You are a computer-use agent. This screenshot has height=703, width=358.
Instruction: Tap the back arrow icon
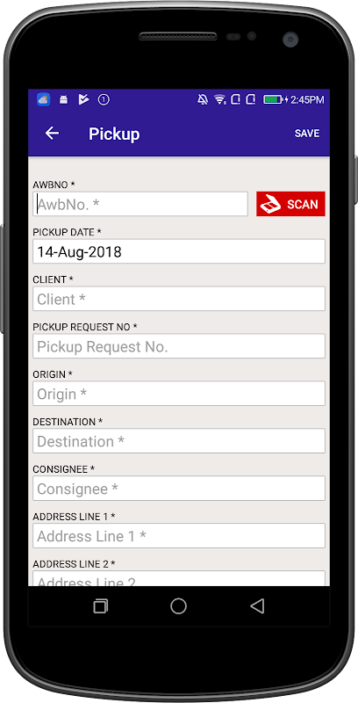coord(53,134)
